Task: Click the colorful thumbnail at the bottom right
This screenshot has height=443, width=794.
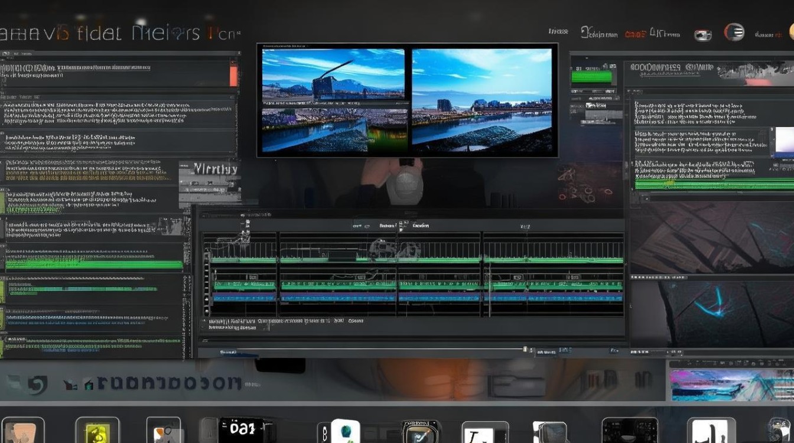Action: [x=731, y=385]
